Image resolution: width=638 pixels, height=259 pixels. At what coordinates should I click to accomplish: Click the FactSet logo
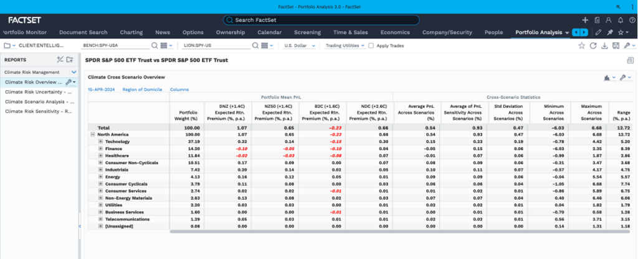click(x=25, y=20)
